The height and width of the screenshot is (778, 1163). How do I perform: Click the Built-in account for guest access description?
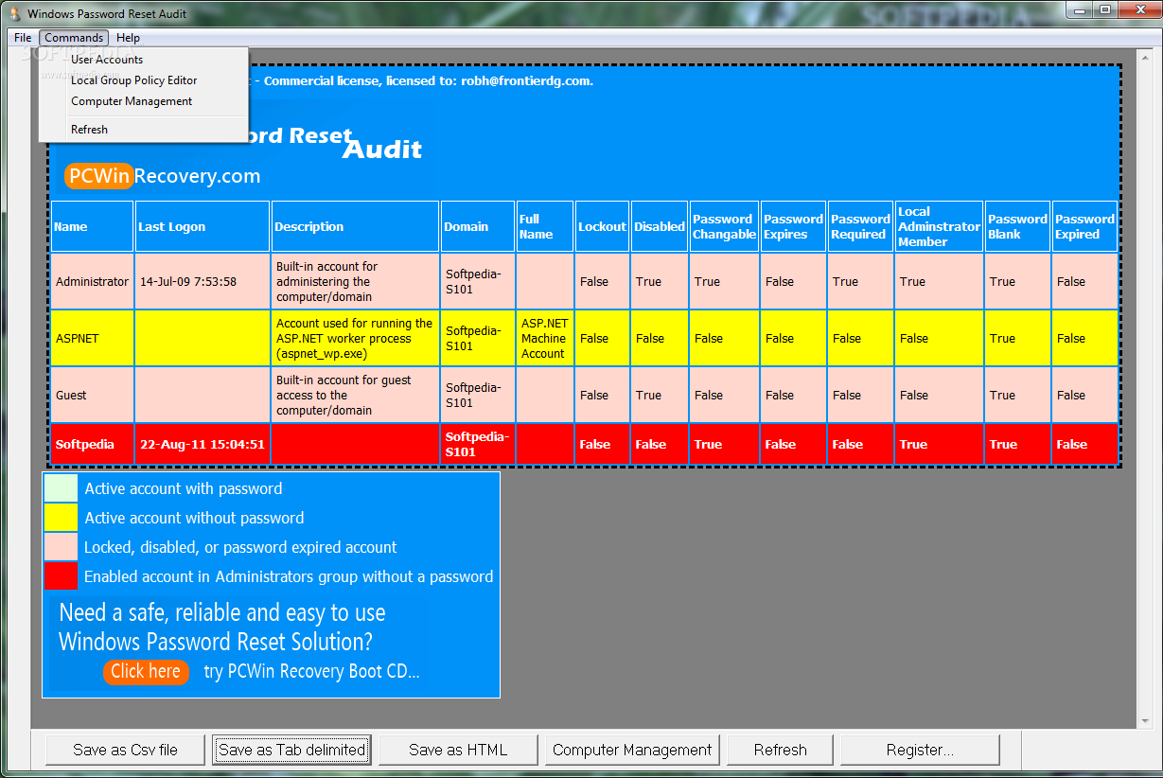coord(356,395)
